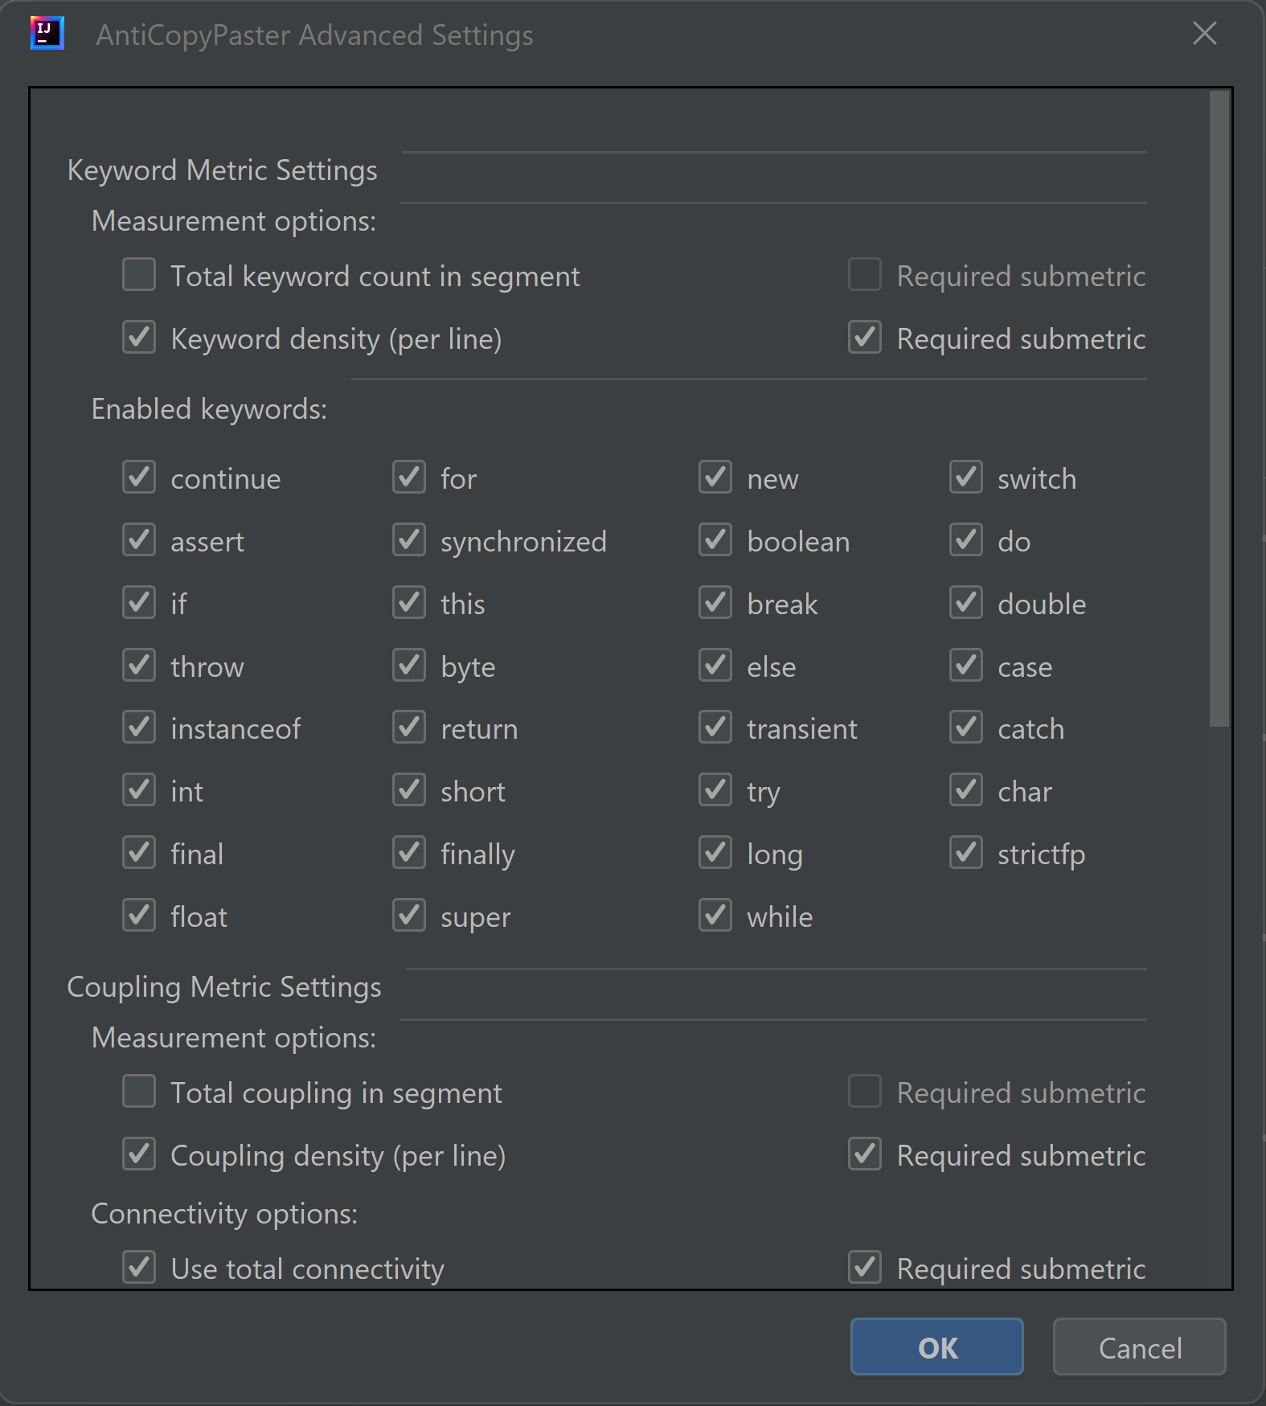Toggle the 'boolean' keyword checkbox
The height and width of the screenshot is (1406, 1266).
[715, 540]
